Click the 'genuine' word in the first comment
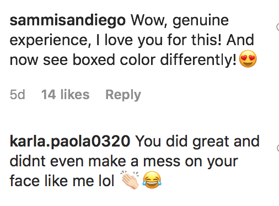279x206 pixels. [x=201, y=21]
